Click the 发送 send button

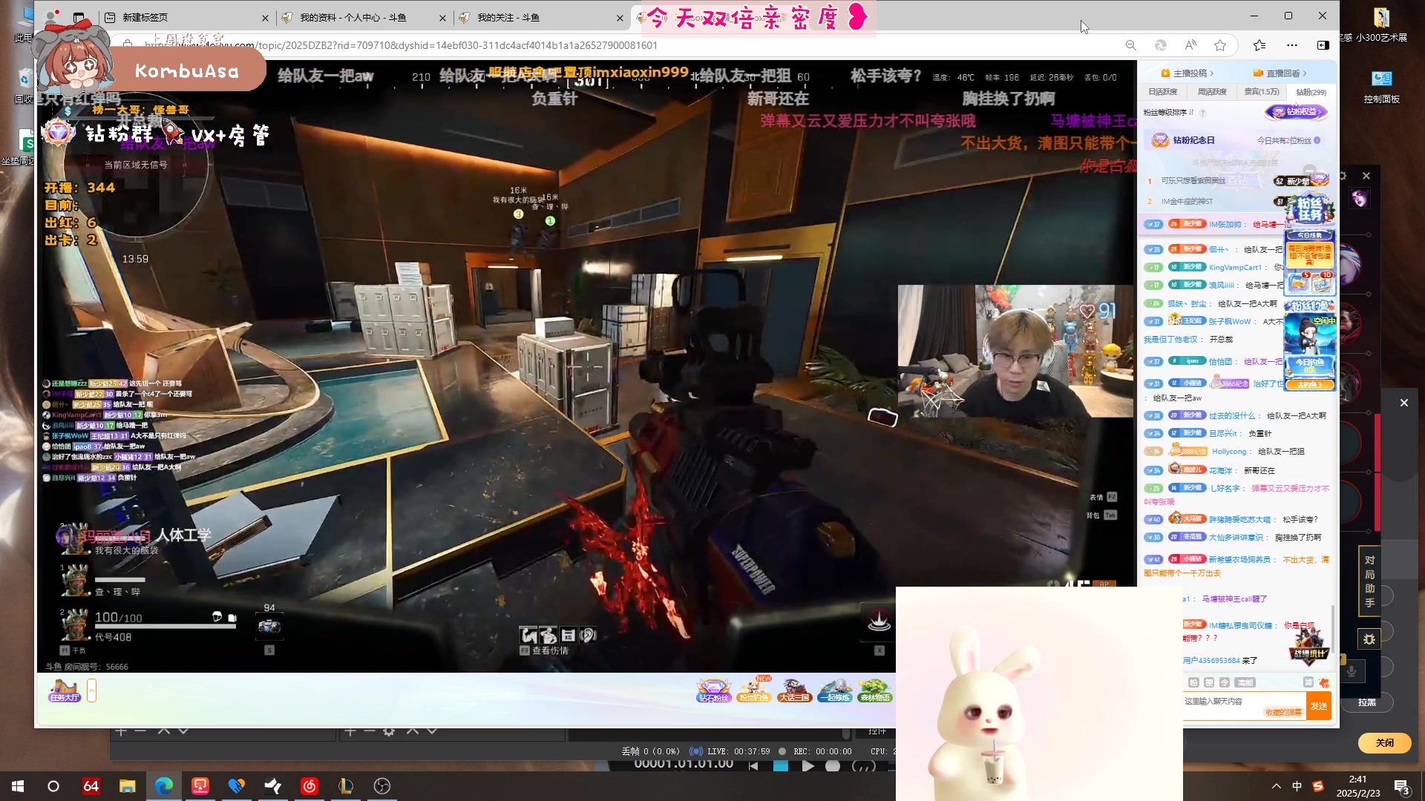1319,706
